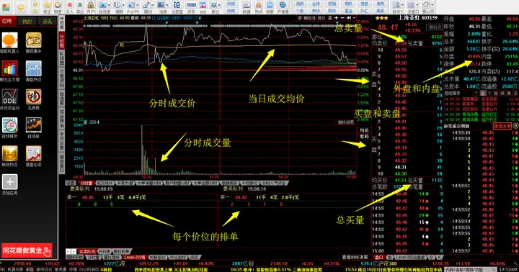Select the 买卖力道 indicator tab
This screenshot has width=519, height=272.
[x=125, y=183]
